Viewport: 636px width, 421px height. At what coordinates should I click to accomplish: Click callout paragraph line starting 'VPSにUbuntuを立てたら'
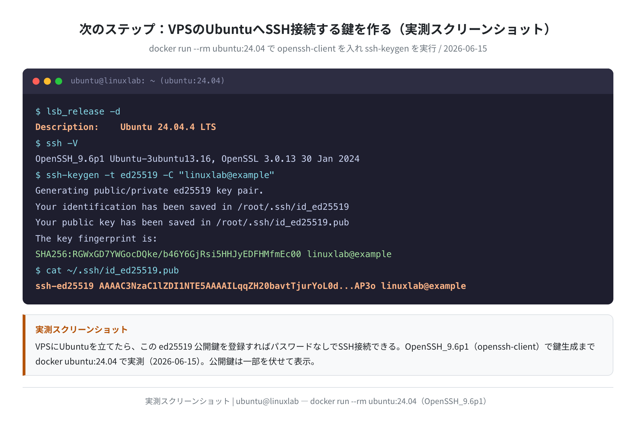315,346
